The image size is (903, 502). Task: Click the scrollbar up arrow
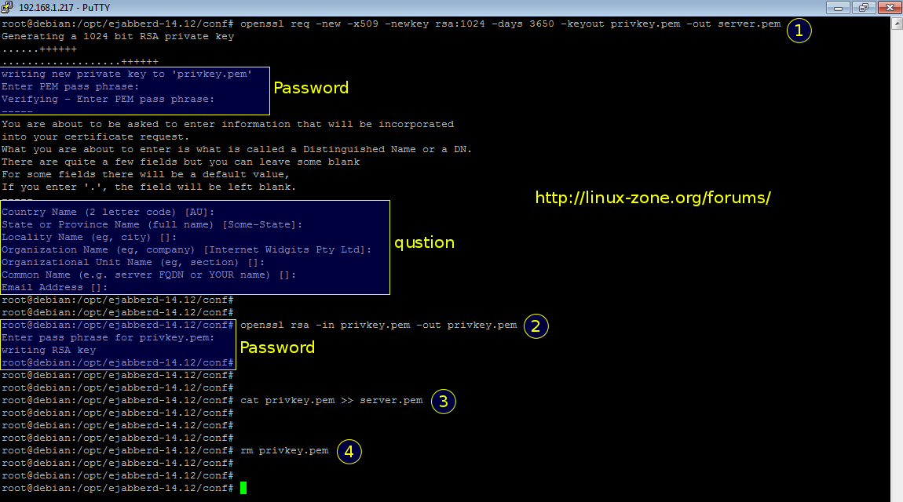(896, 23)
